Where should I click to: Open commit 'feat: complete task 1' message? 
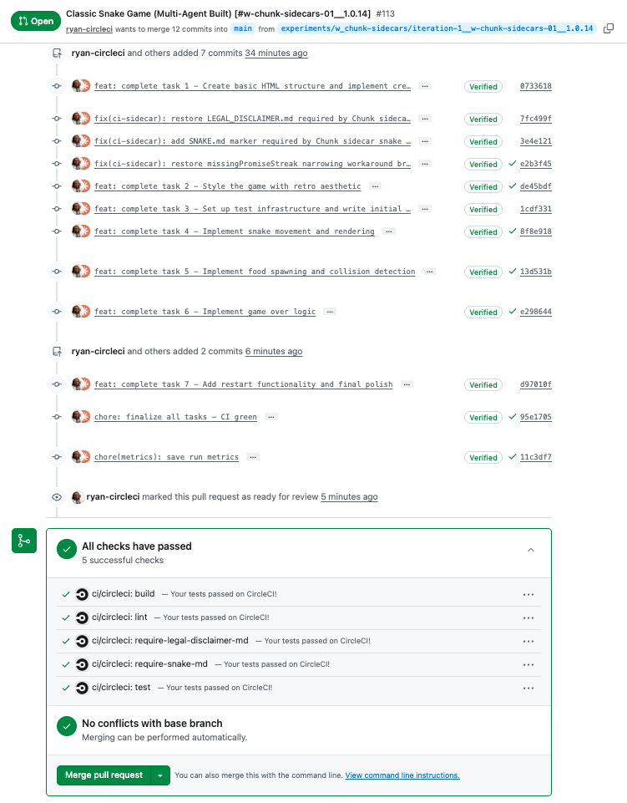click(x=252, y=86)
